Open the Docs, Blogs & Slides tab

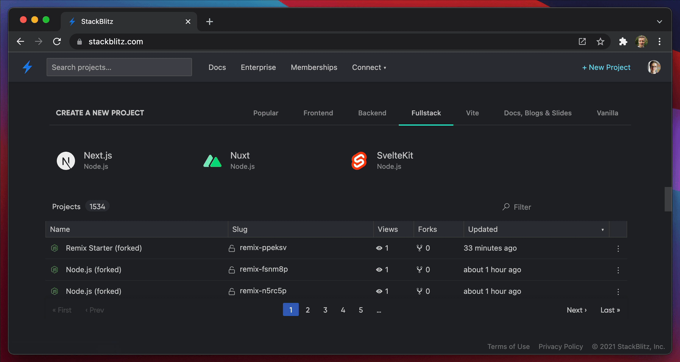538,113
